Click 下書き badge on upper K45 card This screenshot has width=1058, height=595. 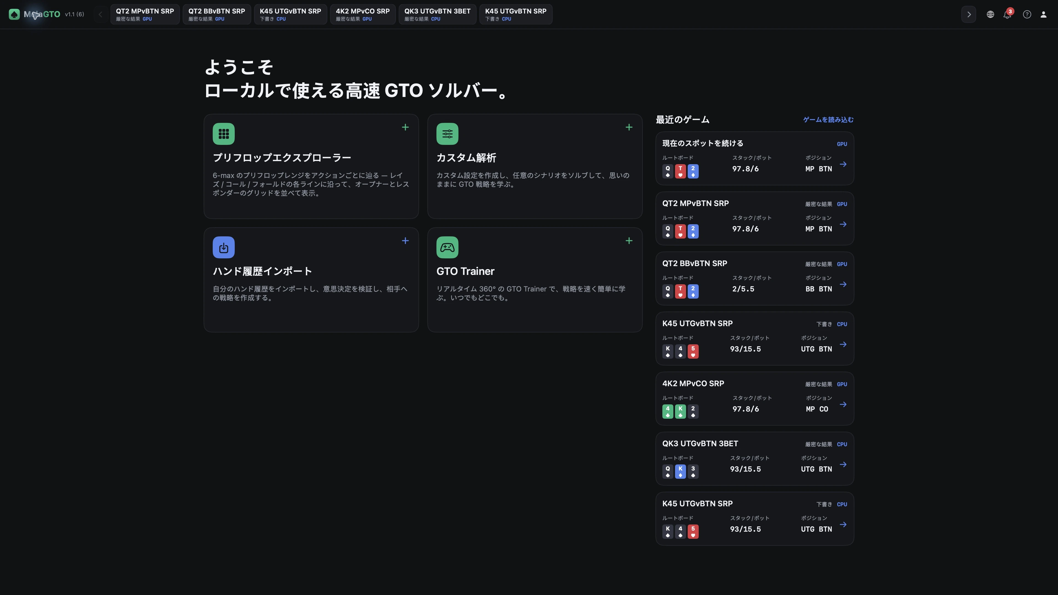tap(824, 324)
